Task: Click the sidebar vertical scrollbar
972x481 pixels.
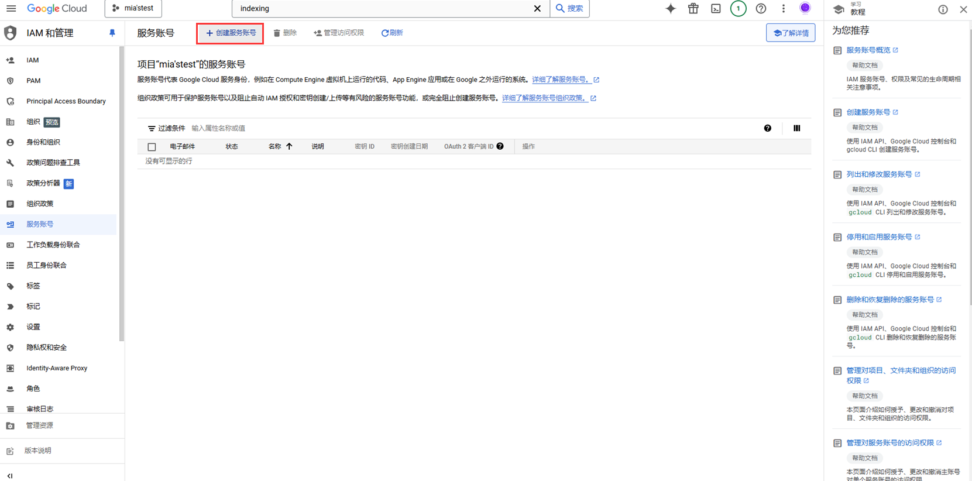Action: tap(121, 194)
